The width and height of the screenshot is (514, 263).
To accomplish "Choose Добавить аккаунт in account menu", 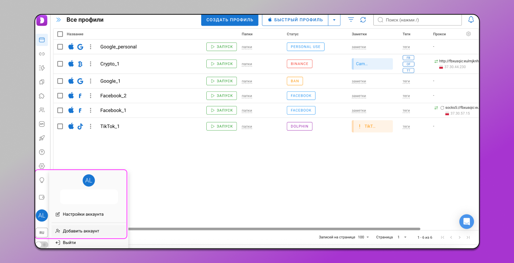I will [x=81, y=231].
